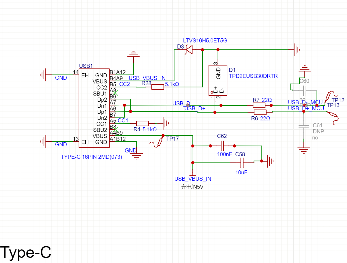Select ground symbol on EH pin 14
The width and height of the screenshot is (347, 263).
coord(43,75)
